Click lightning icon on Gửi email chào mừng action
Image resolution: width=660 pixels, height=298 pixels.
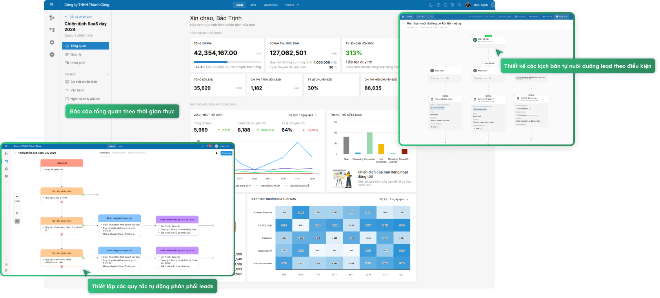(x=432, y=99)
